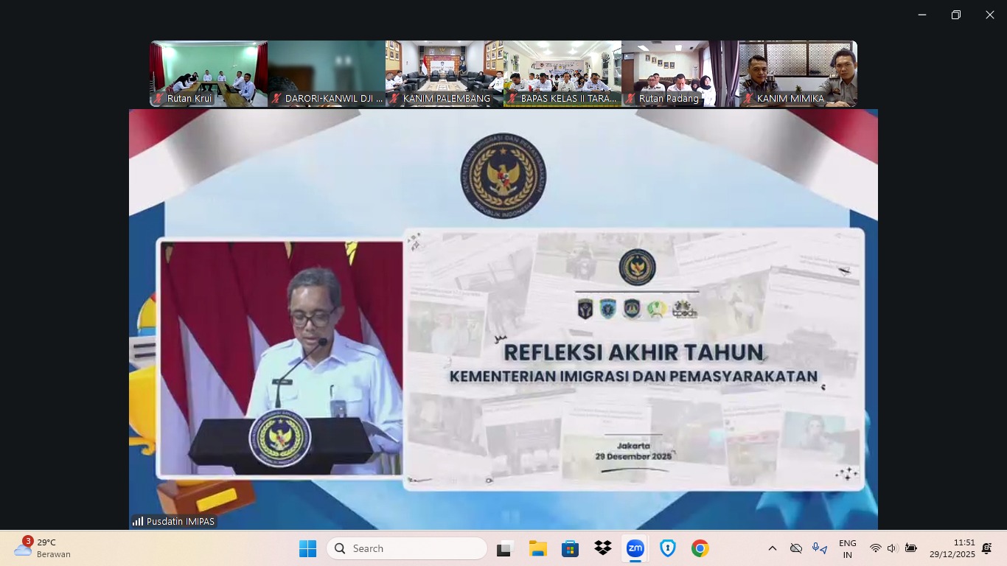1007x566 pixels.
Task: Click the blue shield security app icon
Action: coord(667,548)
